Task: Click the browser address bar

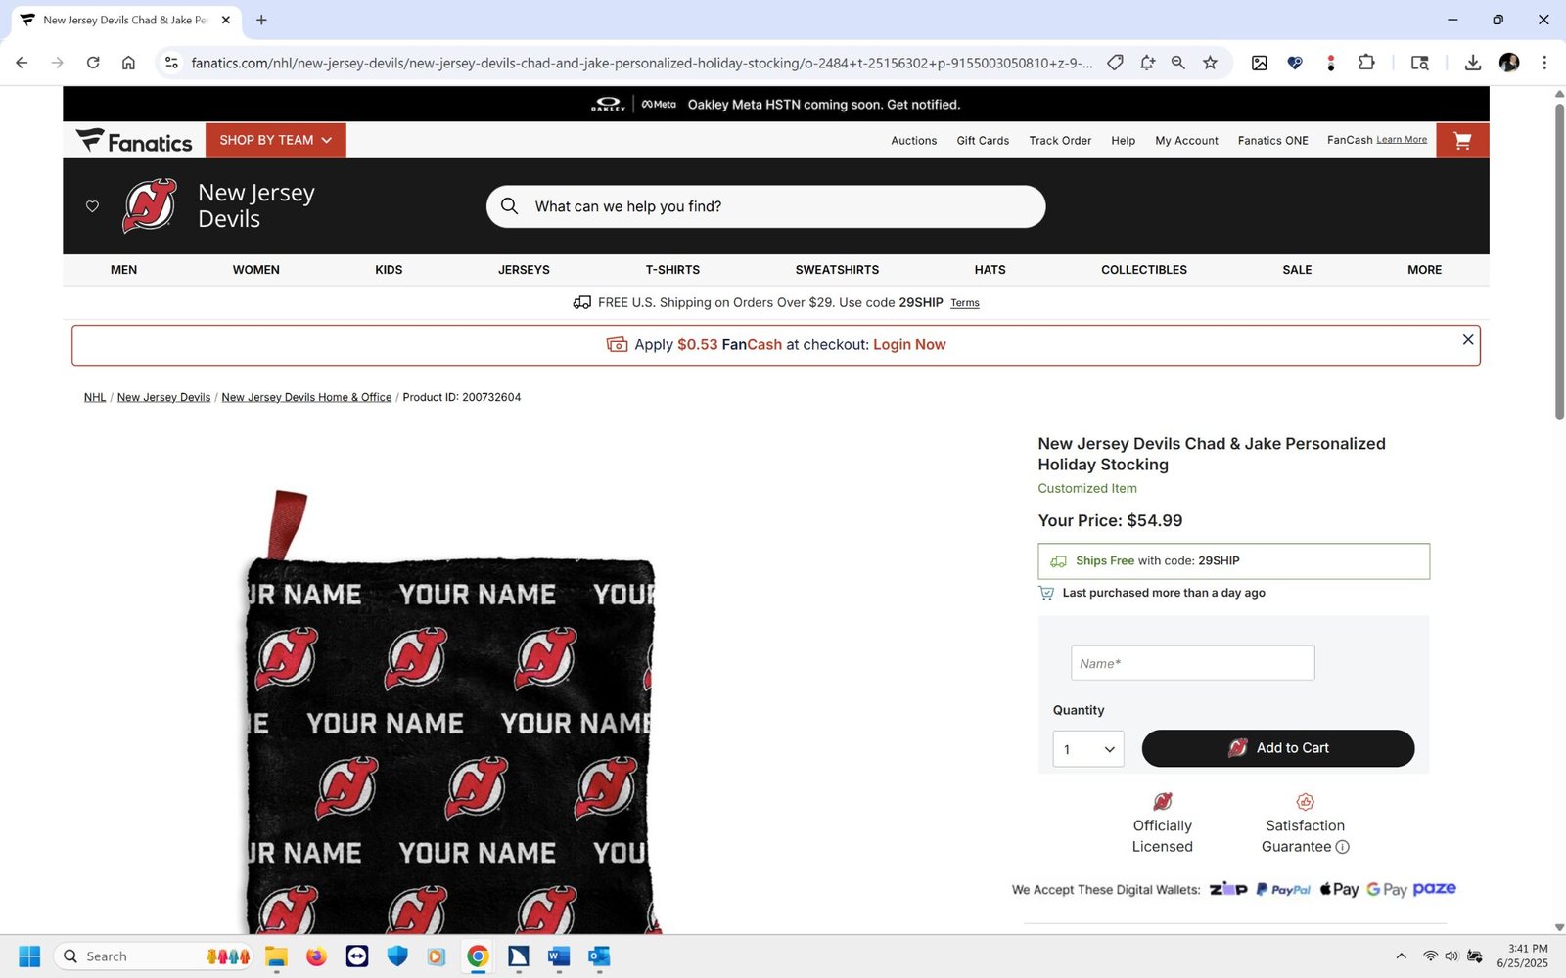Action: coord(641,63)
